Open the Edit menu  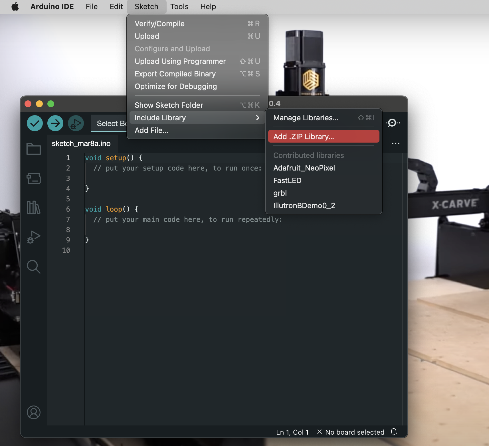coord(116,7)
